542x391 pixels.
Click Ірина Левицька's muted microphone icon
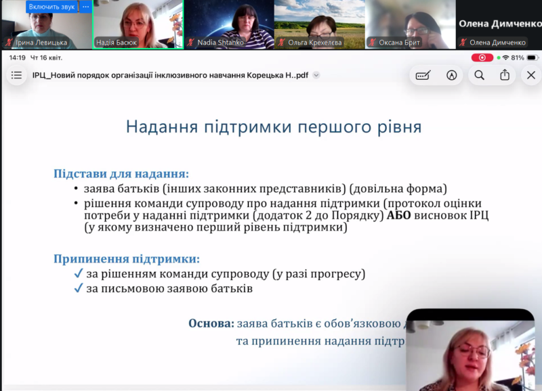9,43
